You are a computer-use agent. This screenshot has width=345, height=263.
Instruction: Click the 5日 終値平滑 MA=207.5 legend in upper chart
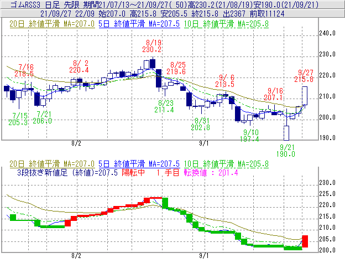(x=139, y=24)
